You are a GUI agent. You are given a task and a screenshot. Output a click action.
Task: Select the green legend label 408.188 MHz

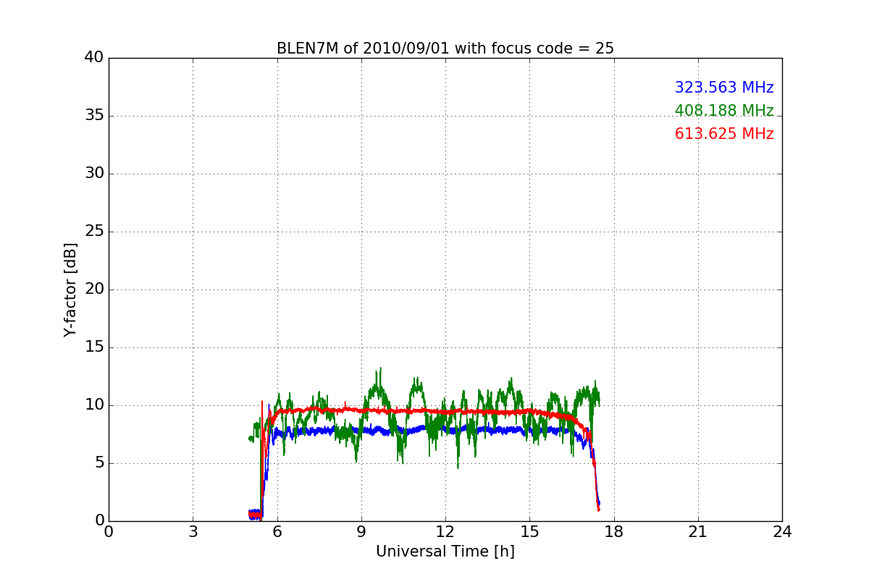724,111
